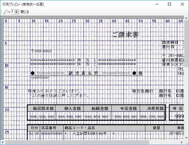Minimize the print preview window
Viewport: 189px width, 145px height.
157,4
